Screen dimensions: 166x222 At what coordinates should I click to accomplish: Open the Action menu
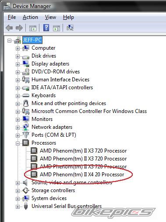coord(30,17)
